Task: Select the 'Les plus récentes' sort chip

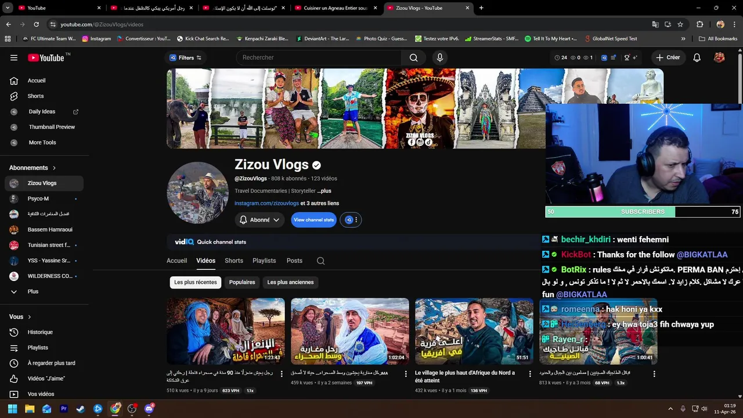Action: pos(196,282)
